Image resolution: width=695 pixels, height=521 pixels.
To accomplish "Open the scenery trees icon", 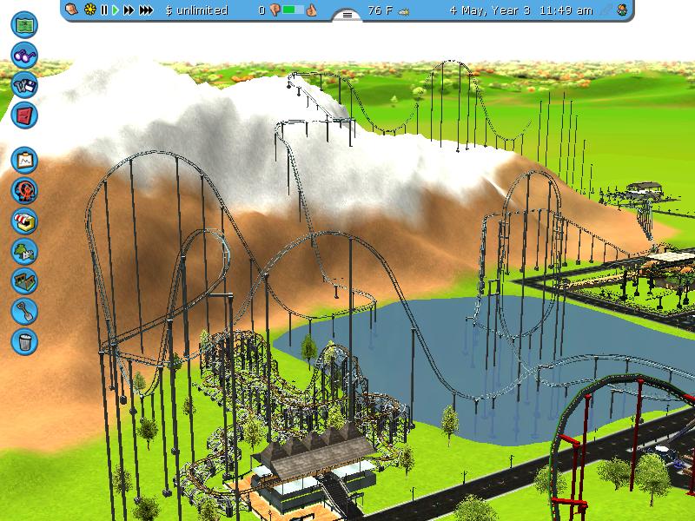I will [x=25, y=251].
